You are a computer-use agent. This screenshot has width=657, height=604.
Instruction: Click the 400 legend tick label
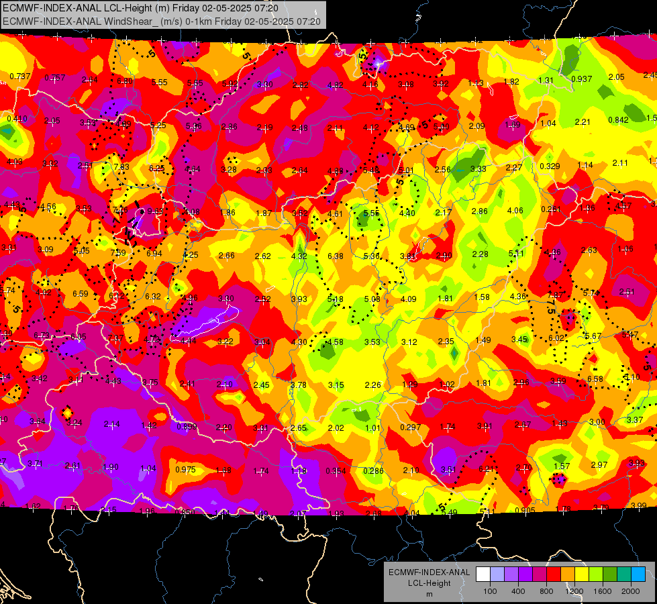point(518,591)
